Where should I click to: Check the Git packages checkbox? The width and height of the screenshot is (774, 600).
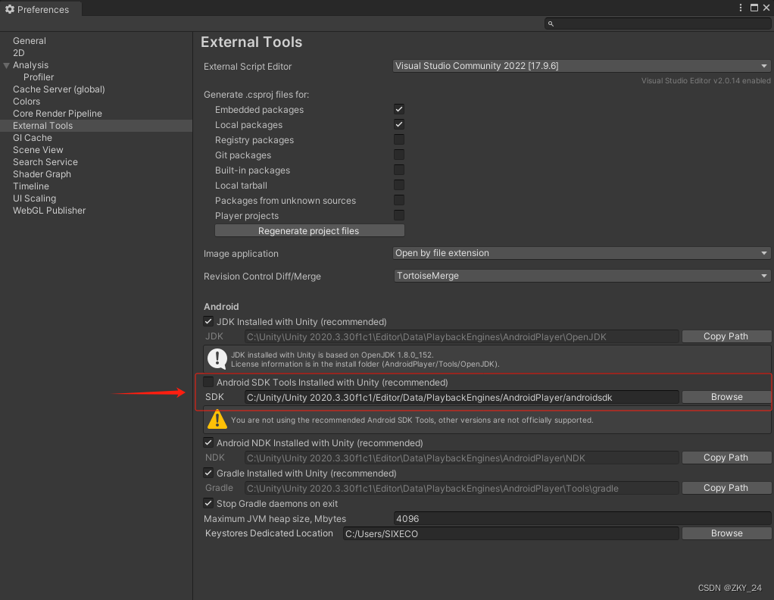[x=399, y=155]
